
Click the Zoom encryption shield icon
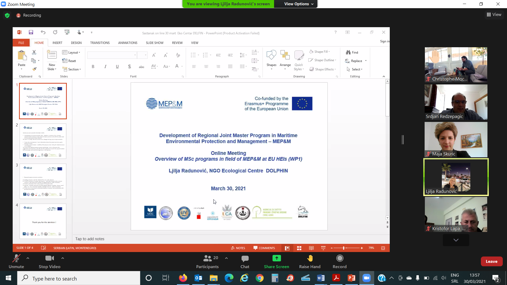pyautogui.click(x=7, y=15)
